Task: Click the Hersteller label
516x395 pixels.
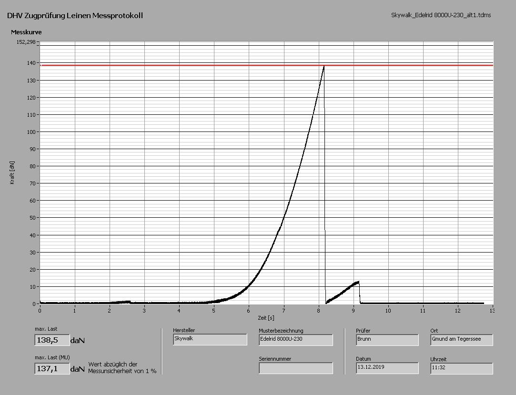Action: coord(184,330)
